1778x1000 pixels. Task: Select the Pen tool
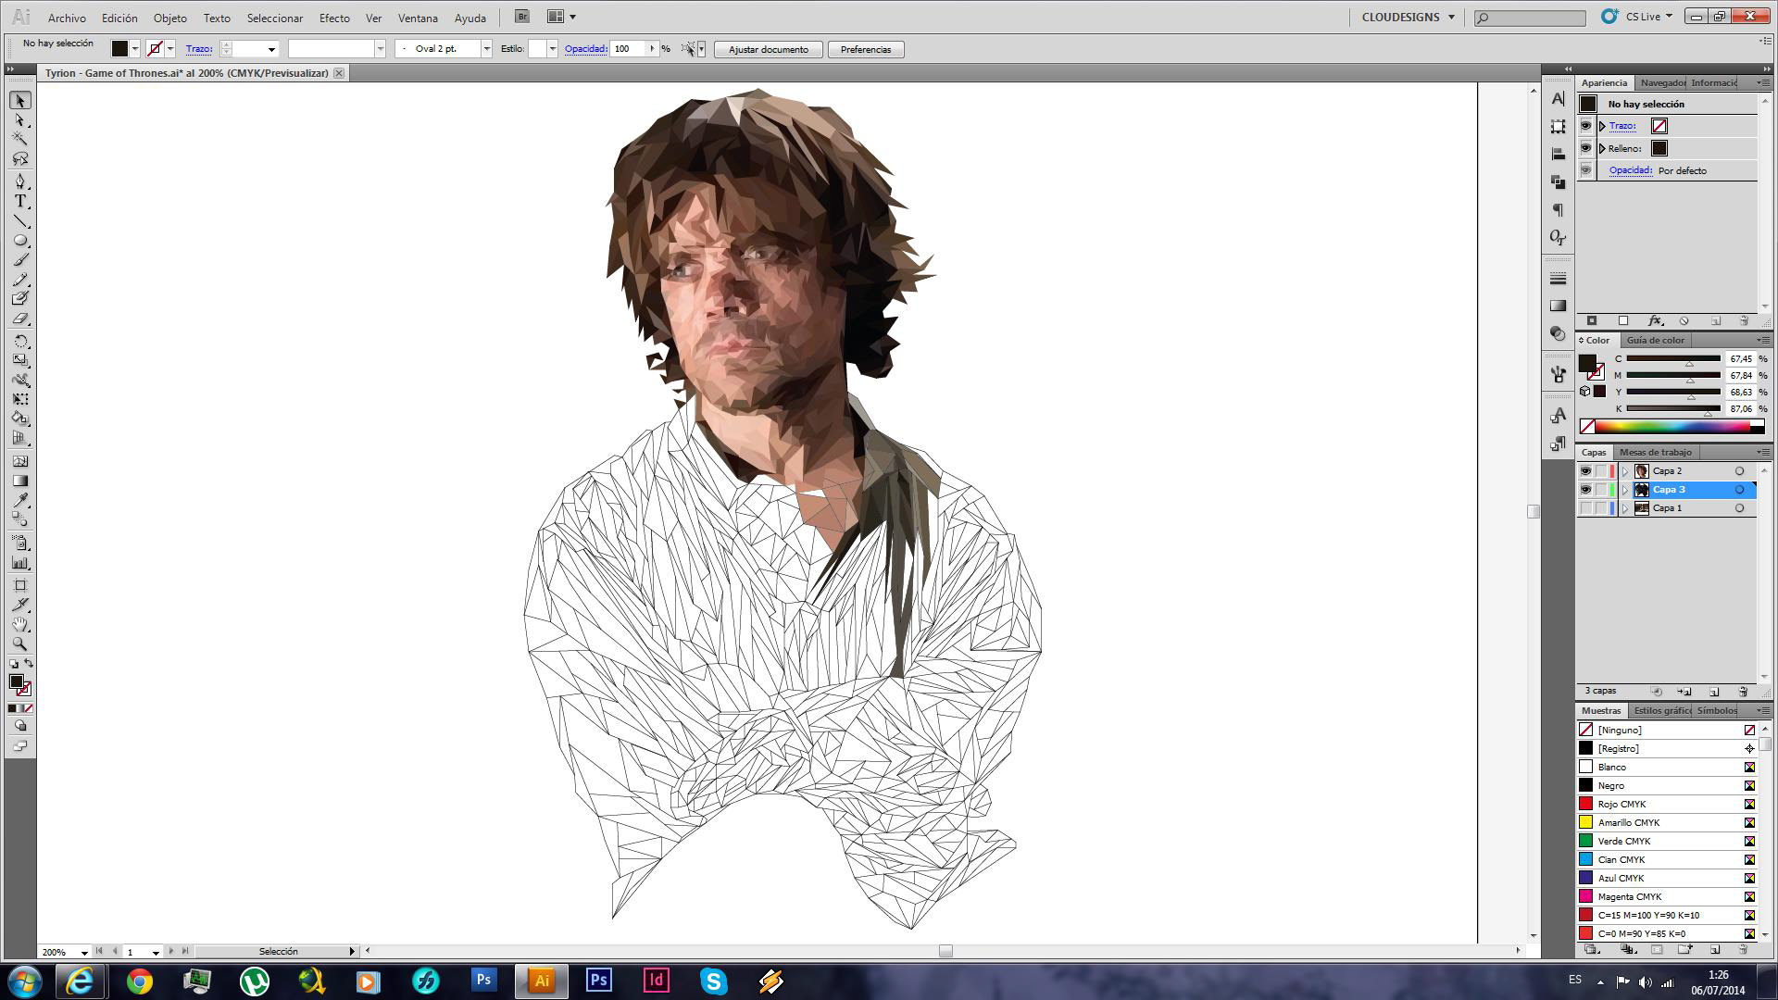[x=20, y=181]
